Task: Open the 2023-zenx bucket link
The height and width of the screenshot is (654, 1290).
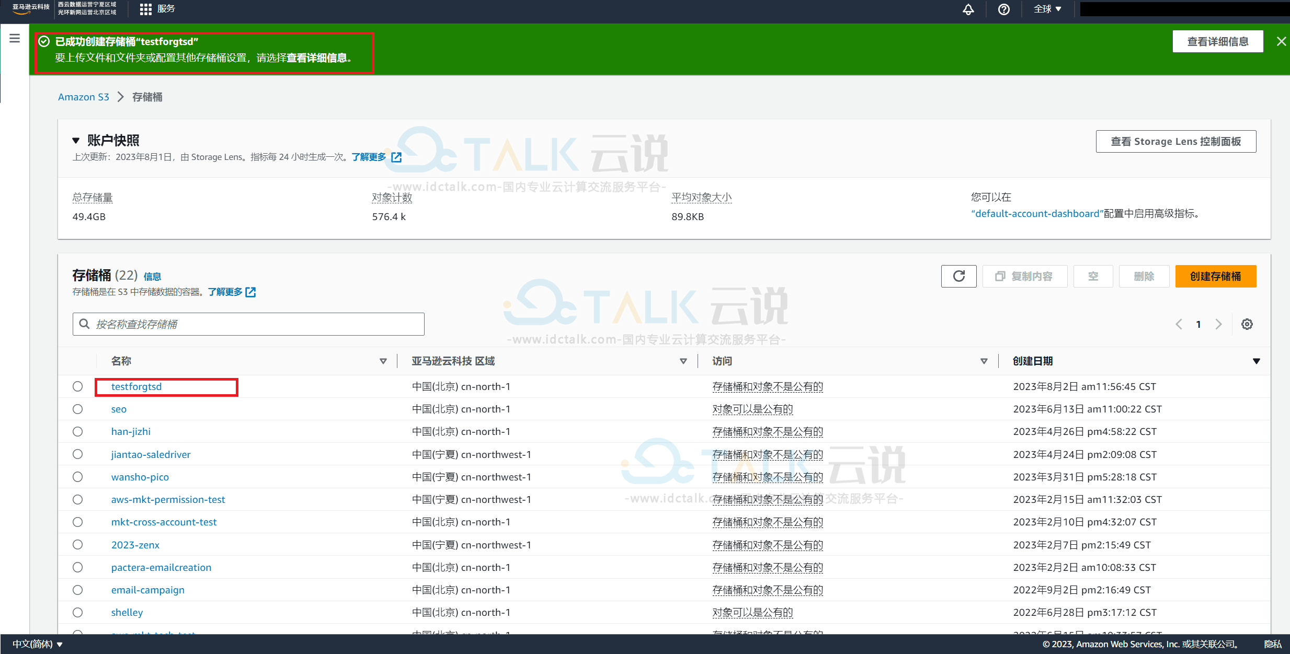Action: point(135,545)
